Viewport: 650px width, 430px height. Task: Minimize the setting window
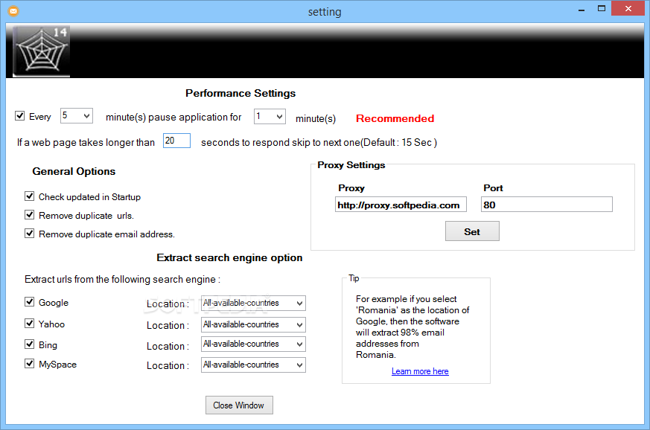pos(582,9)
